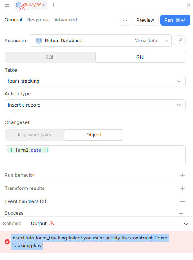The height and width of the screenshot is (260, 193).
Task: Select Key value pairs changeset mode
Action: [35, 135]
